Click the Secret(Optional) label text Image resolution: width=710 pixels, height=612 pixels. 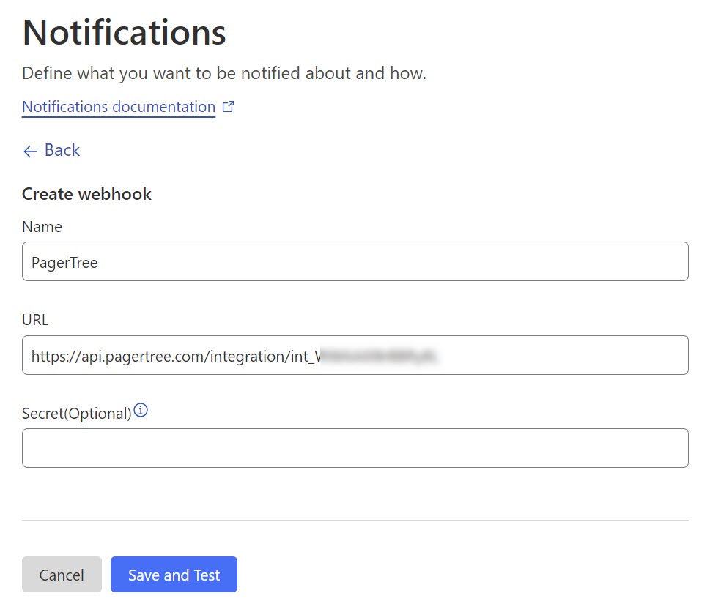tap(76, 414)
